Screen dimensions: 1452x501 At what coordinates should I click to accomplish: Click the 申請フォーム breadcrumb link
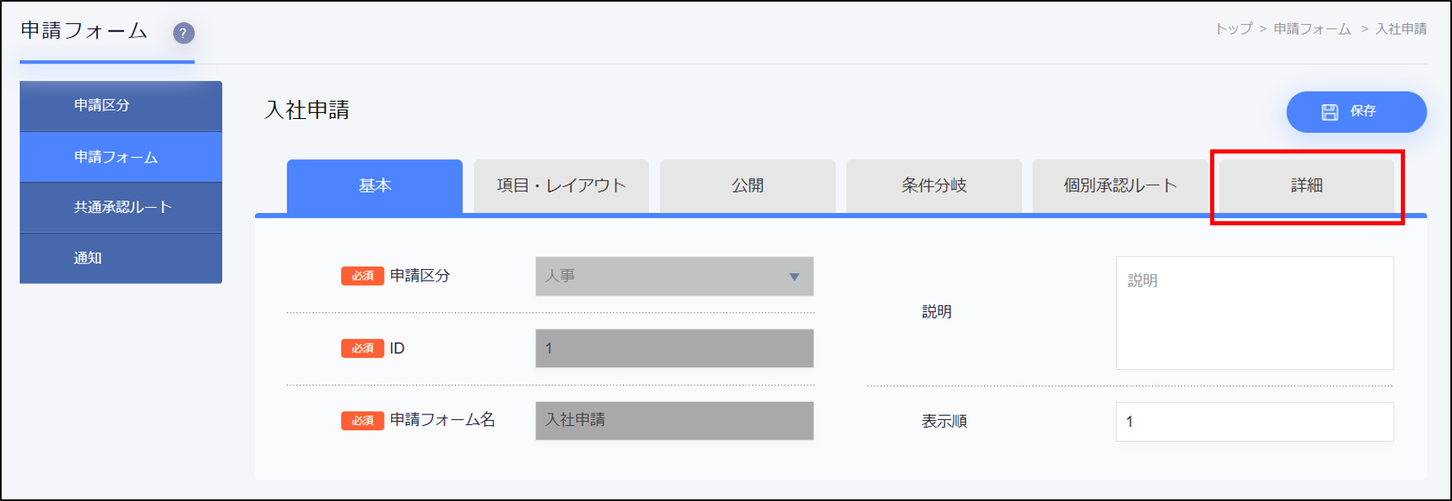tap(1312, 29)
